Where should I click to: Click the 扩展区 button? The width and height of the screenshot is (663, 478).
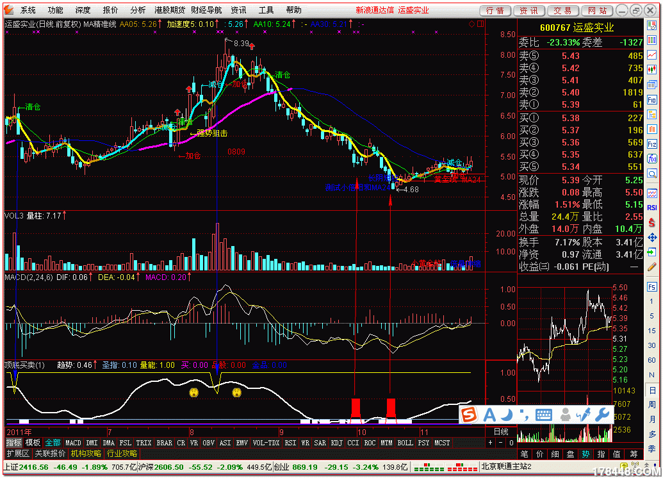coord(18,454)
